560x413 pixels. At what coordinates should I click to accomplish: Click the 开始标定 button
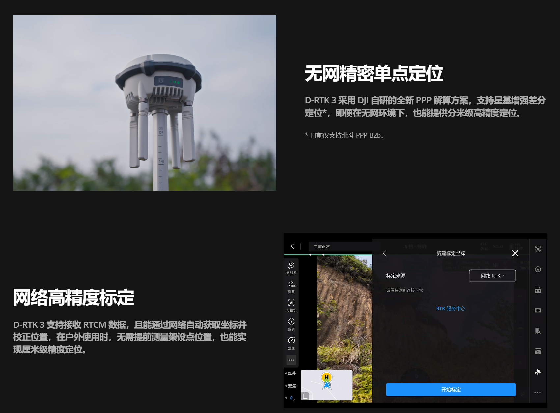click(451, 390)
